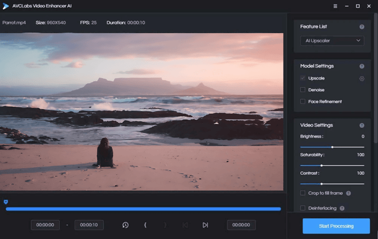Image resolution: width=378 pixels, height=239 pixels.
Task: Click Start Processing button
Action: point(336,226)
